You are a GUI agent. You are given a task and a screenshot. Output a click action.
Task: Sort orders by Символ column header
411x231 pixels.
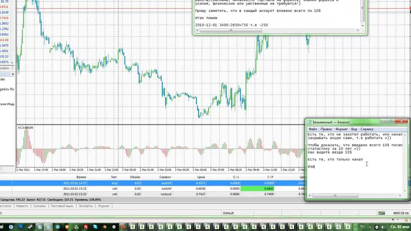coord(165,177)
